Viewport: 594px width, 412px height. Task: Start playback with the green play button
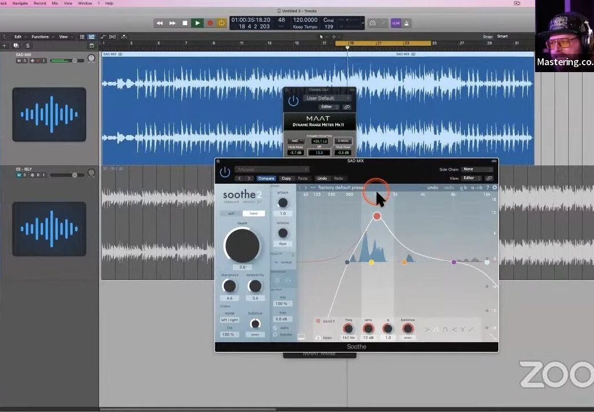click(x=197, y=23)
